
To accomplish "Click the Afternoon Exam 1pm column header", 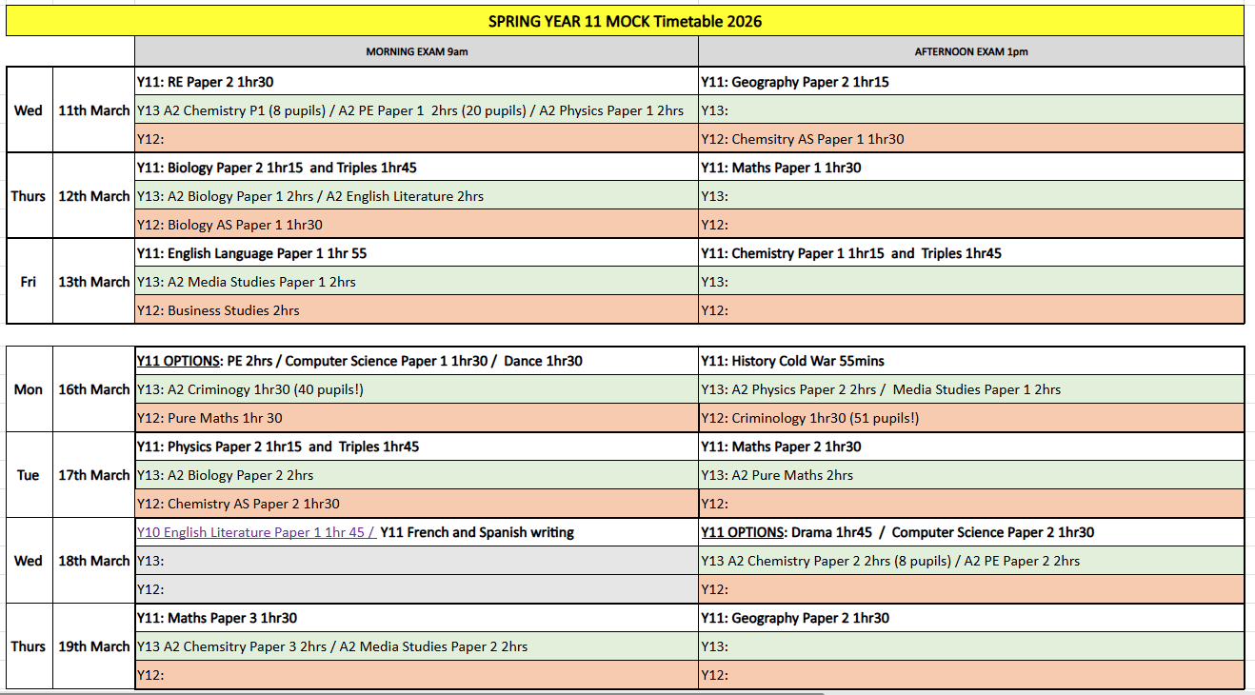I will coord(970,52).
